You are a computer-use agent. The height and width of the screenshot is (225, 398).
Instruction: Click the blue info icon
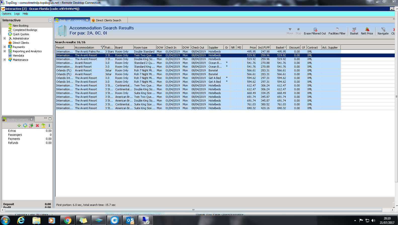pos(49,125)
